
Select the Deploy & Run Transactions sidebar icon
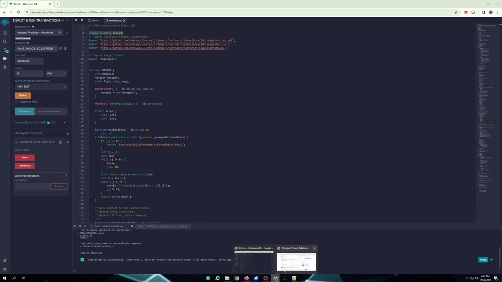(5, 58)
